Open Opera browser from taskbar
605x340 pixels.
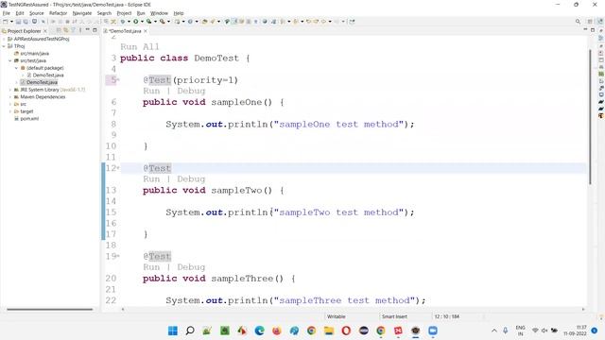pos(346,331)
